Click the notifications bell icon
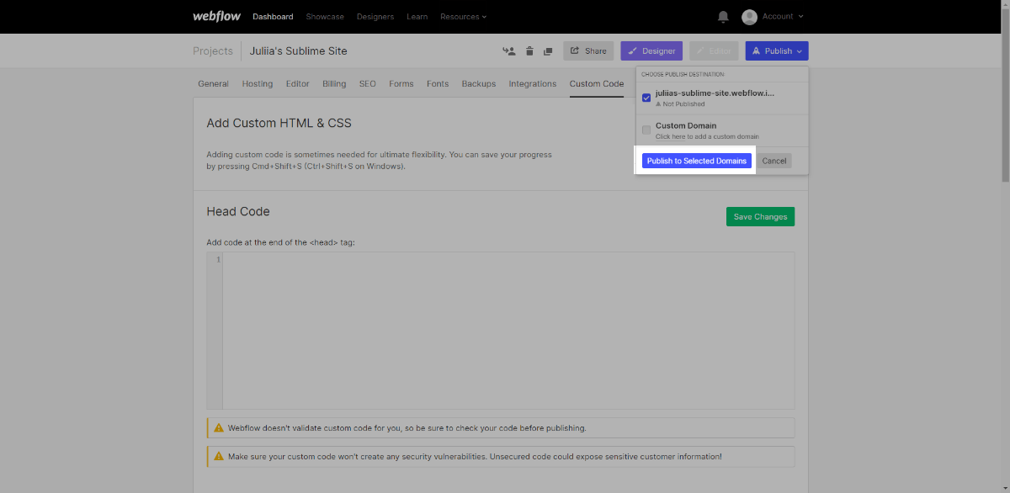Image resolution: width=1010 pixels, height=493 pixels. point(723,17)
